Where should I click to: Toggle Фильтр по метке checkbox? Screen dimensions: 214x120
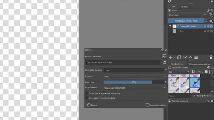tap(194, 96)
